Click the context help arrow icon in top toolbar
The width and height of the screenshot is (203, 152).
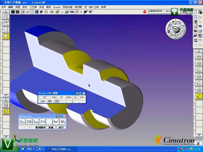pyautogui.click(x=90, y=12)
